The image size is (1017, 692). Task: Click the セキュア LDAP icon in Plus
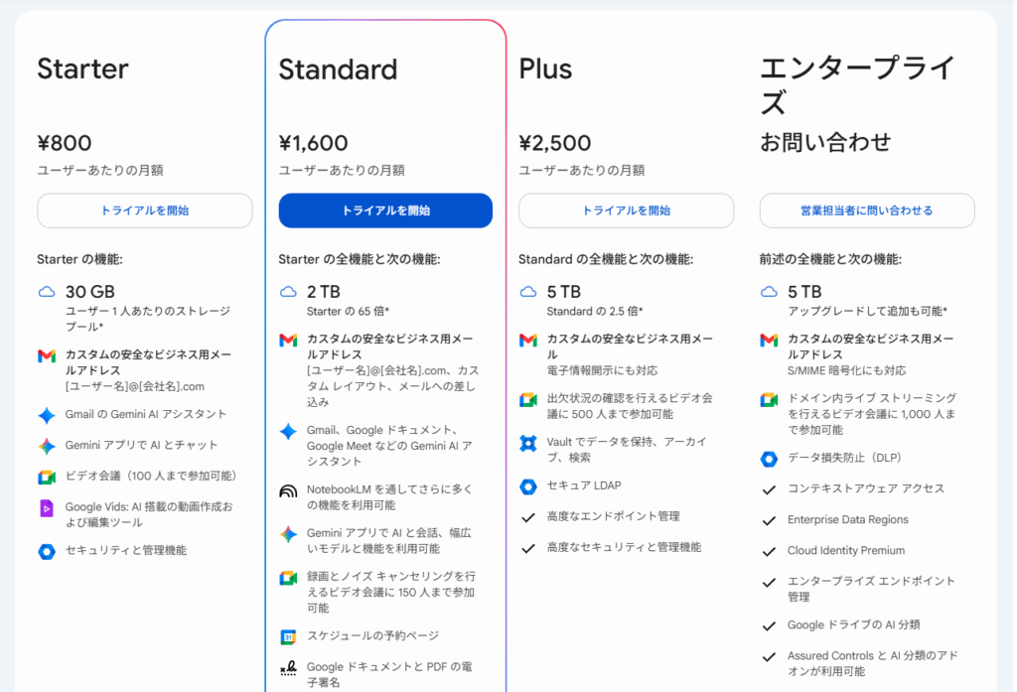[528, 486]
